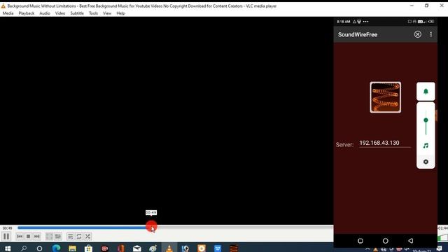448x252 pixels.
Task: Skip to previous media in VLC
Action: point(20,237)
